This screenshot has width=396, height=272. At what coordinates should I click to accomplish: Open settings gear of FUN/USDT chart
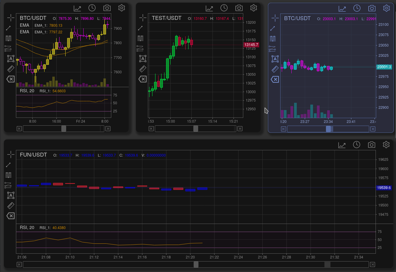coord(386,145)
